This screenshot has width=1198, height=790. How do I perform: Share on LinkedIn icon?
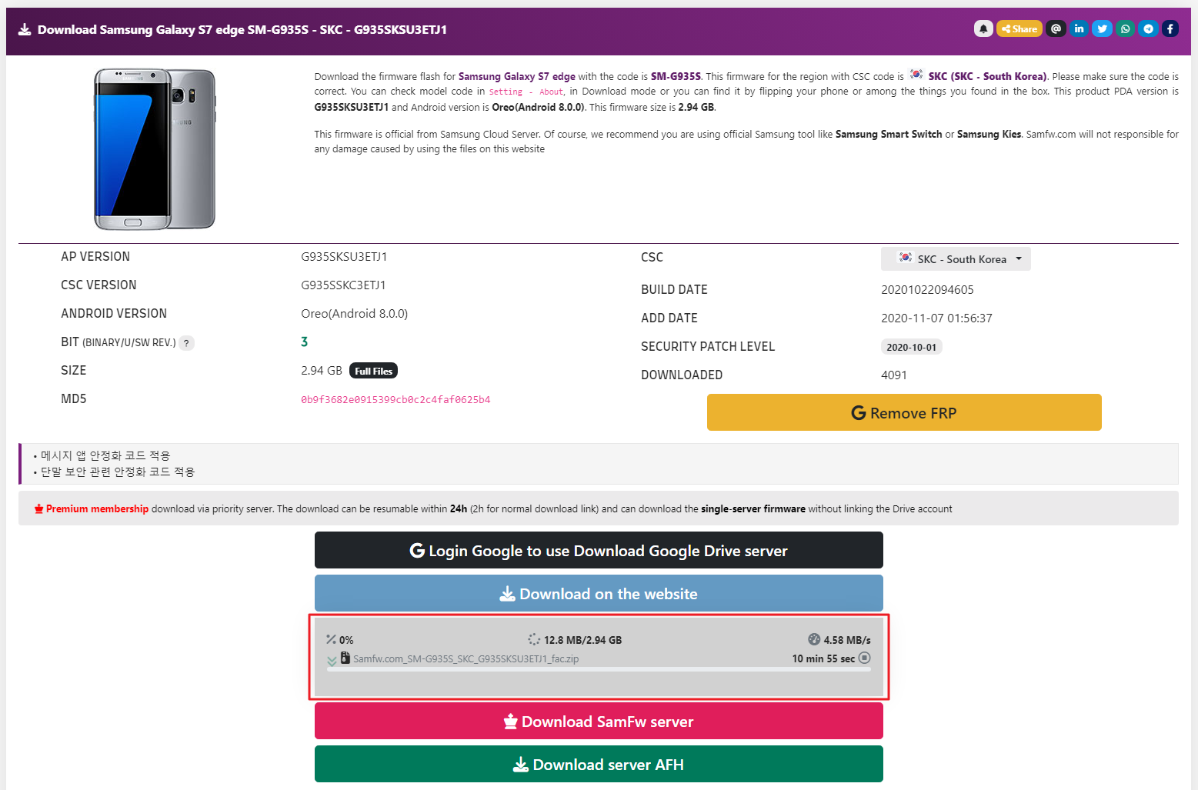coord(1079,28)
